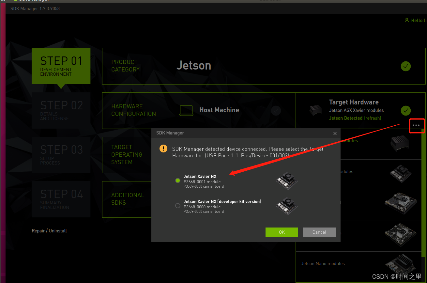This screenshot has height=283, width=427.
Task: Choose Jetson Nano modules in hardware list
Action: coord(358,264)
